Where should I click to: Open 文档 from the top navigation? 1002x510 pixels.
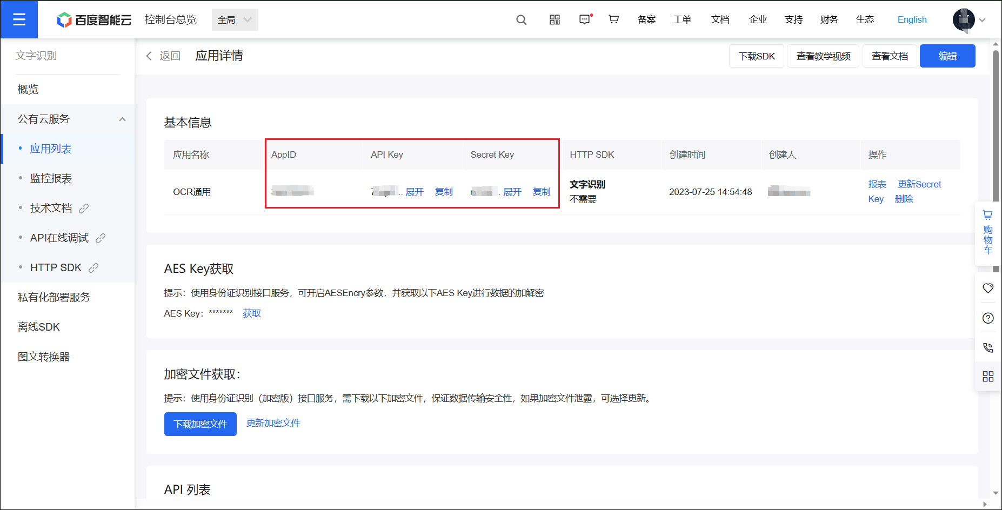(719, 19)
